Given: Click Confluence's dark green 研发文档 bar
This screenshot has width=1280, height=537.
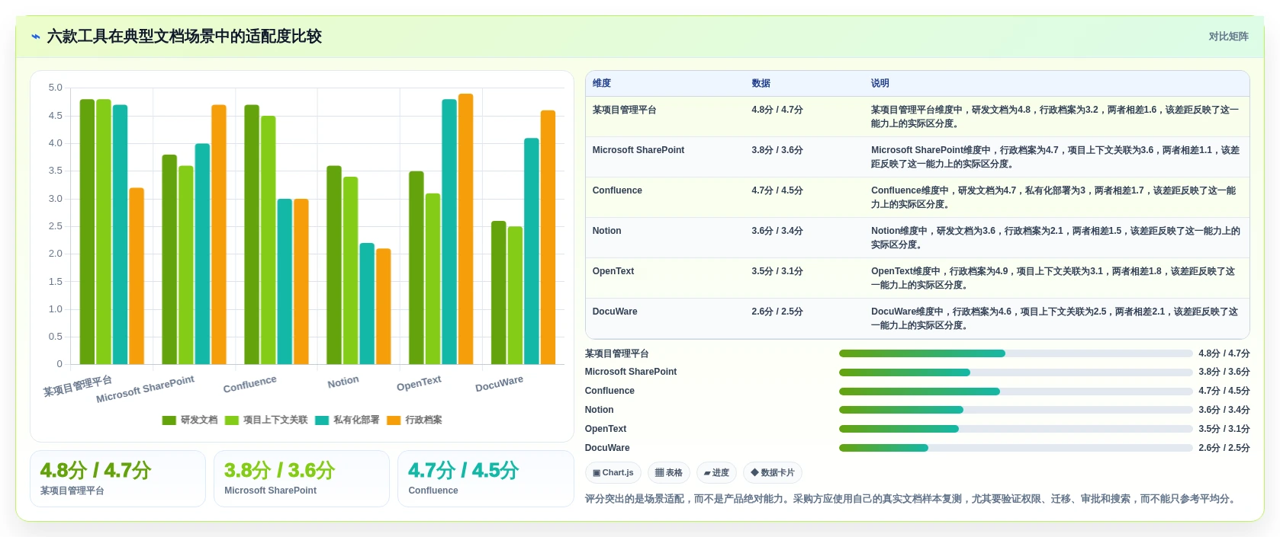Looking at the screenshot, I should click(x=252, y=235).
